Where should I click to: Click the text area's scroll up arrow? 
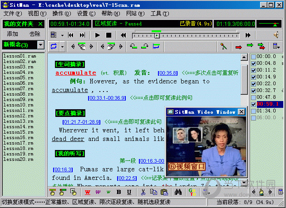244,57
